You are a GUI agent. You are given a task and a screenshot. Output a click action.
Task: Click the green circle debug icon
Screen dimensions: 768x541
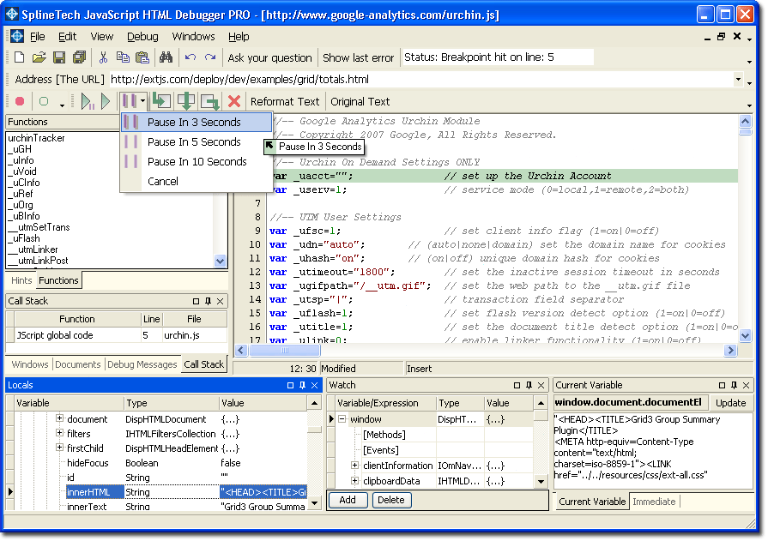[44, 101]
